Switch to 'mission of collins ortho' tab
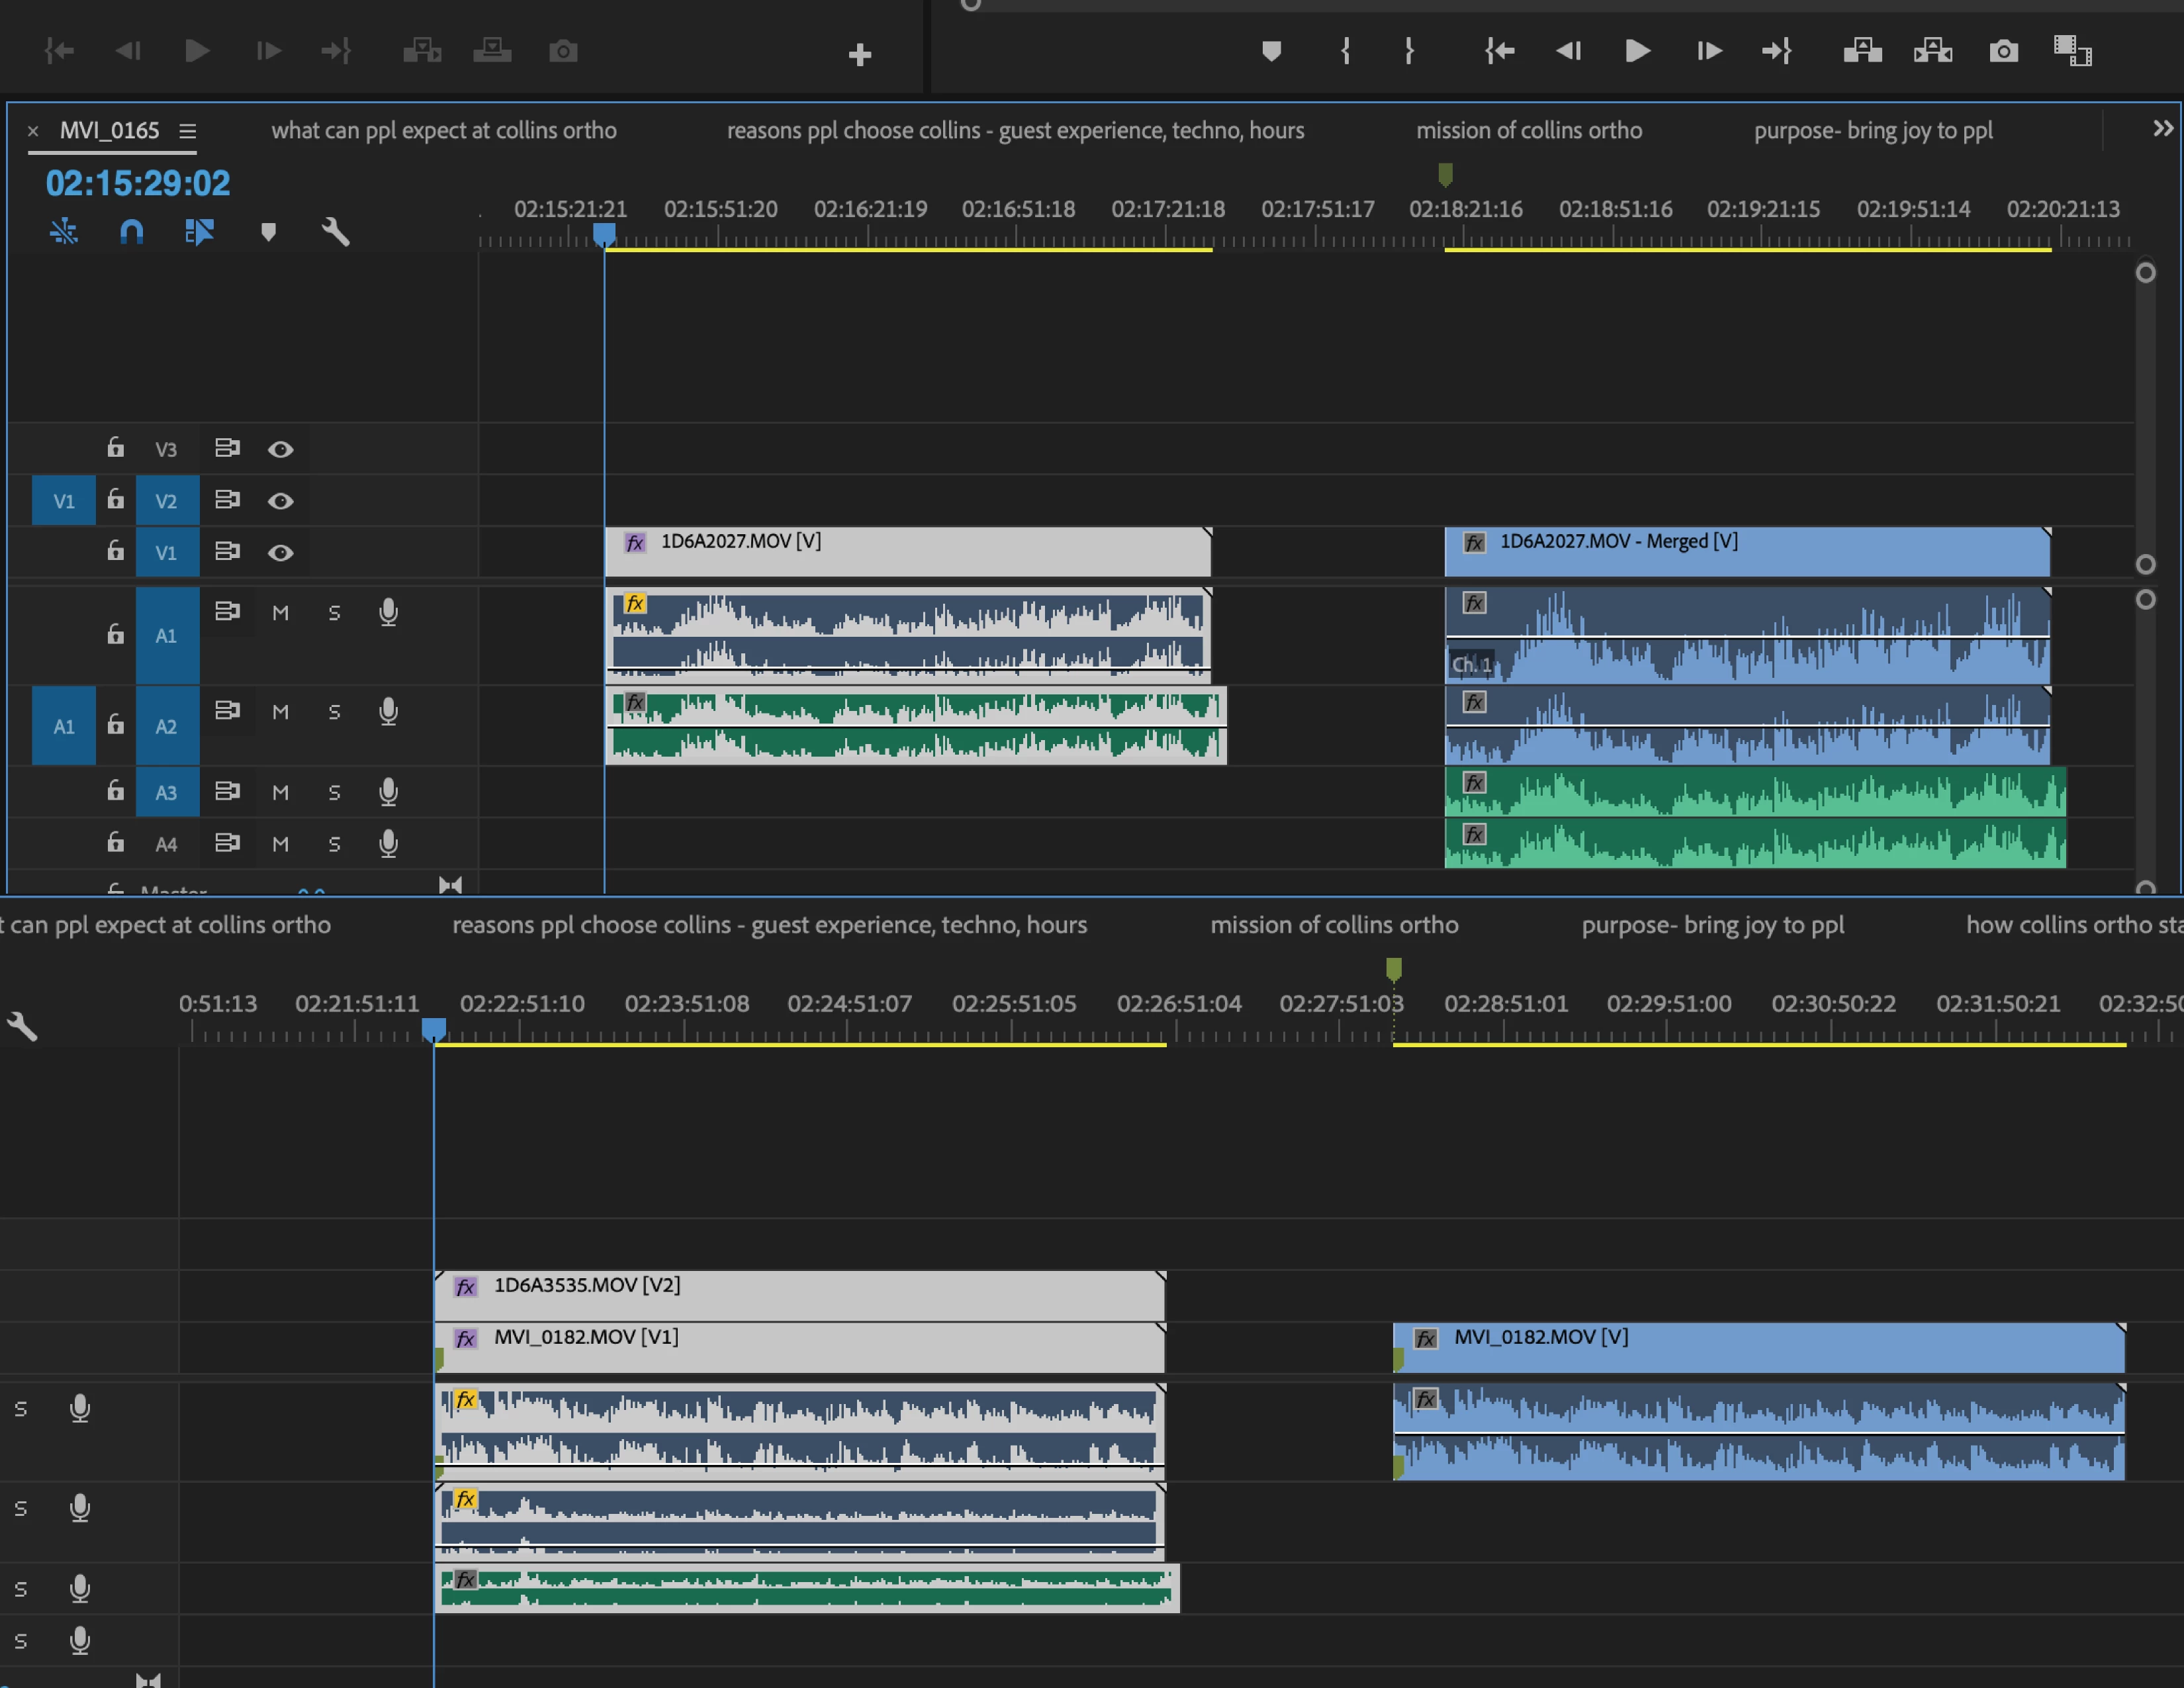Screen dimensions: 2184x1688 (1528, 131)
